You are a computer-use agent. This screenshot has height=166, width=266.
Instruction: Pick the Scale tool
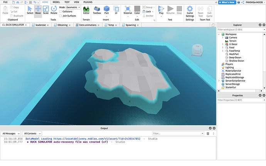45,10
